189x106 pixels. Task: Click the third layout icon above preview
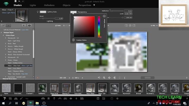(x=134, y=26)
